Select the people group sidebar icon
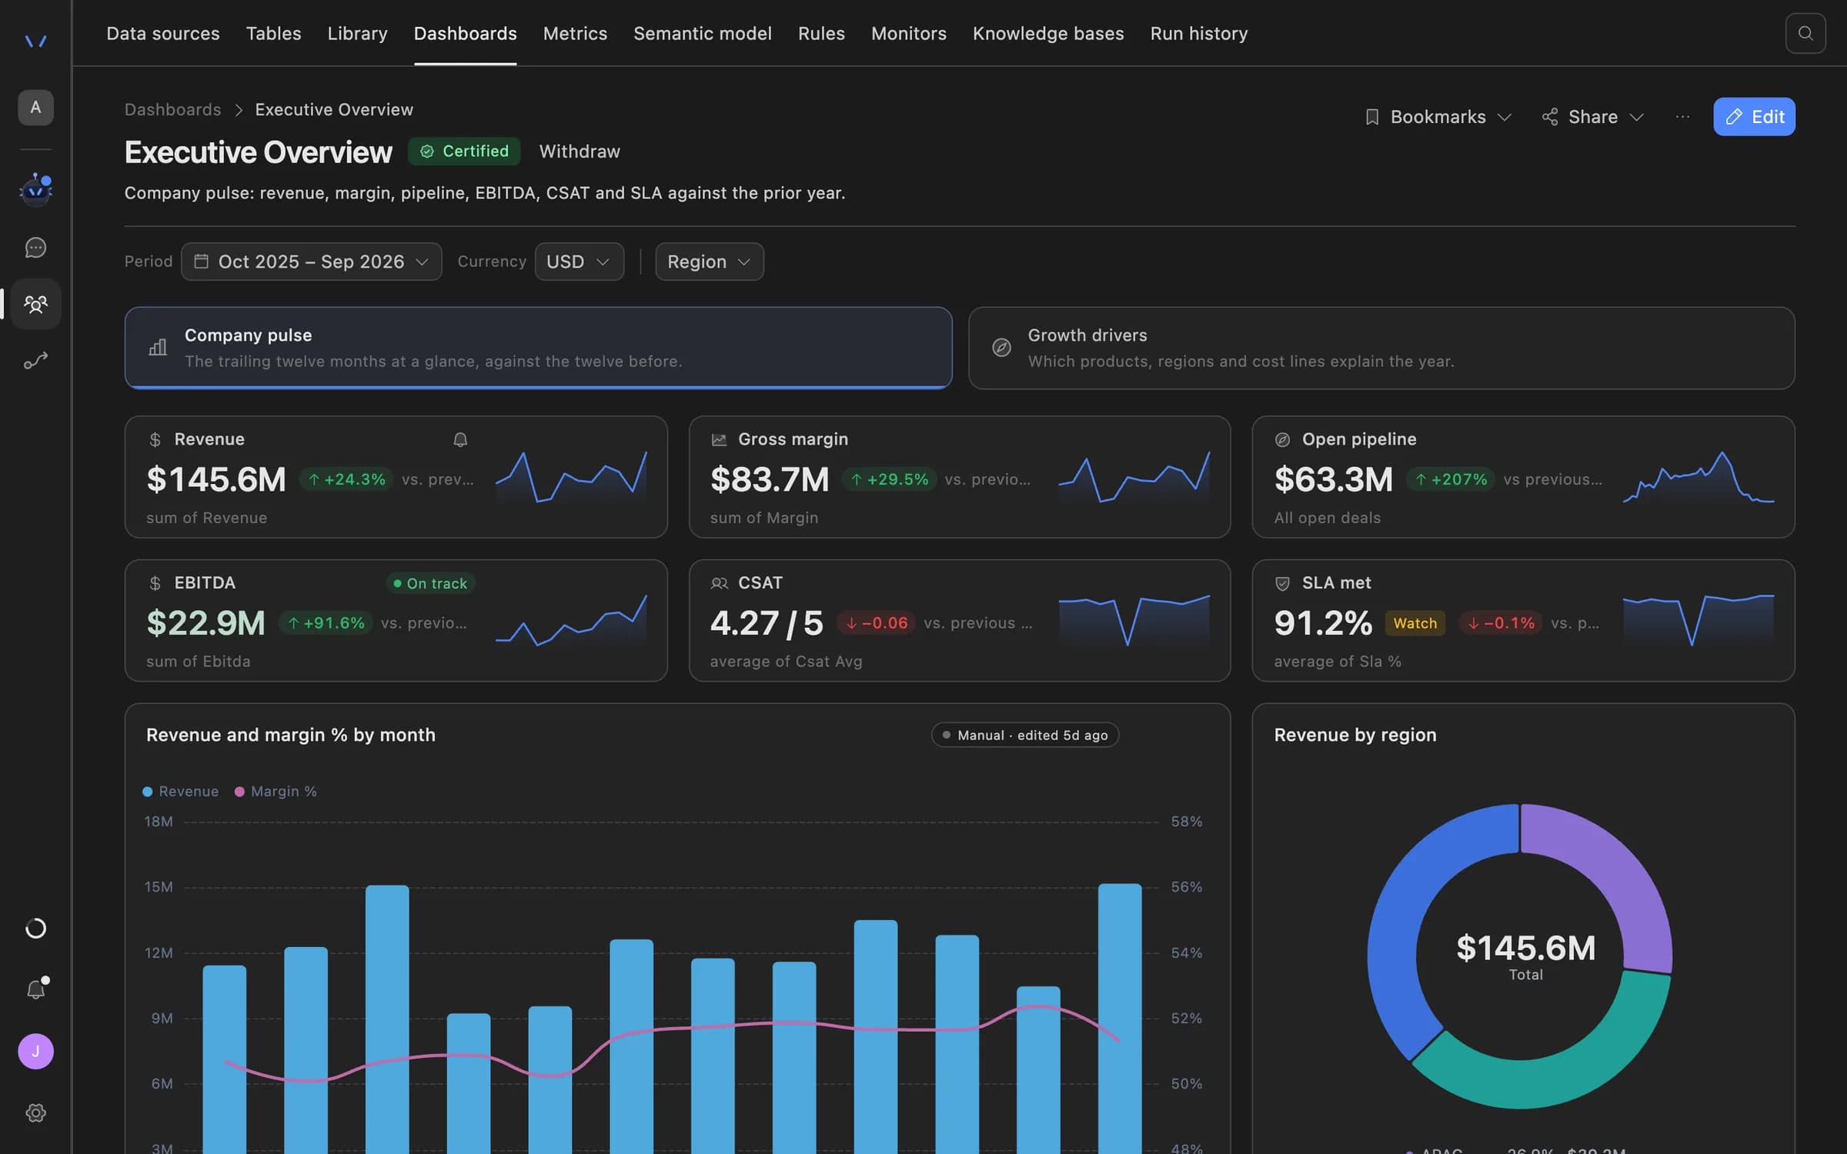This screenshot has height=1154, width=1847. (35, 304)
